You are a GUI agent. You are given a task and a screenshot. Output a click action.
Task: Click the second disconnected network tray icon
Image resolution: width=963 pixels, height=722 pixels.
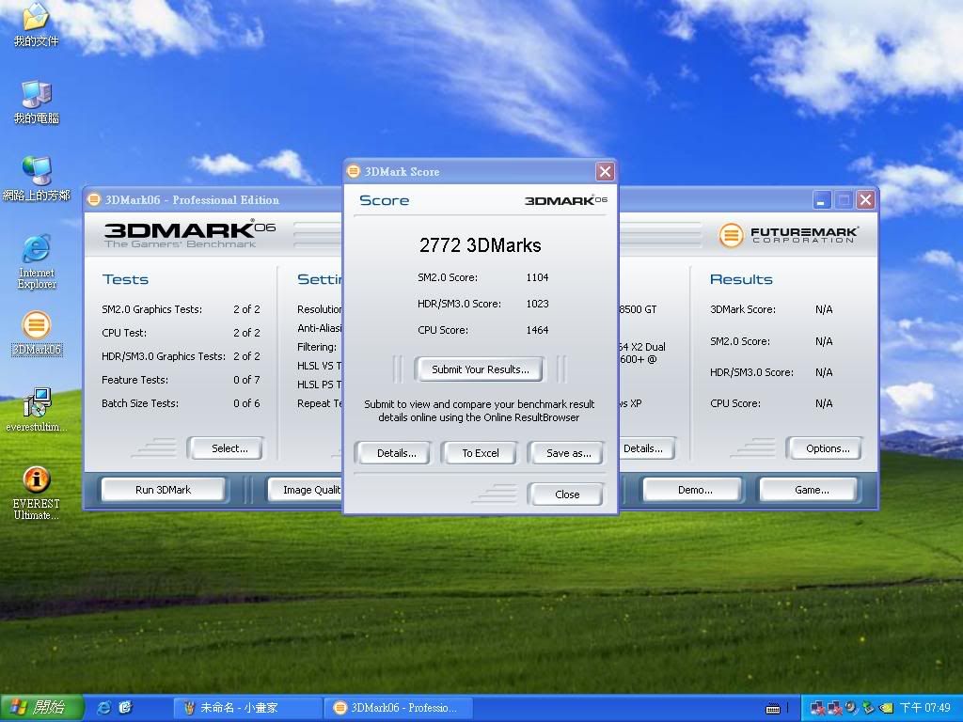point(834,708)
